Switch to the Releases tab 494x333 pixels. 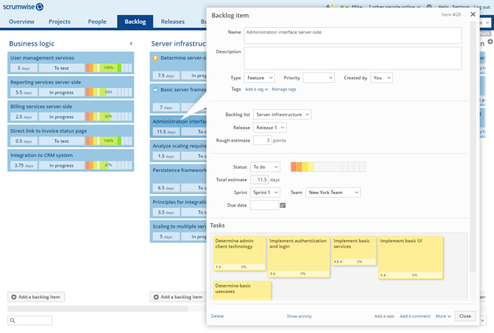tap(172, 22)
